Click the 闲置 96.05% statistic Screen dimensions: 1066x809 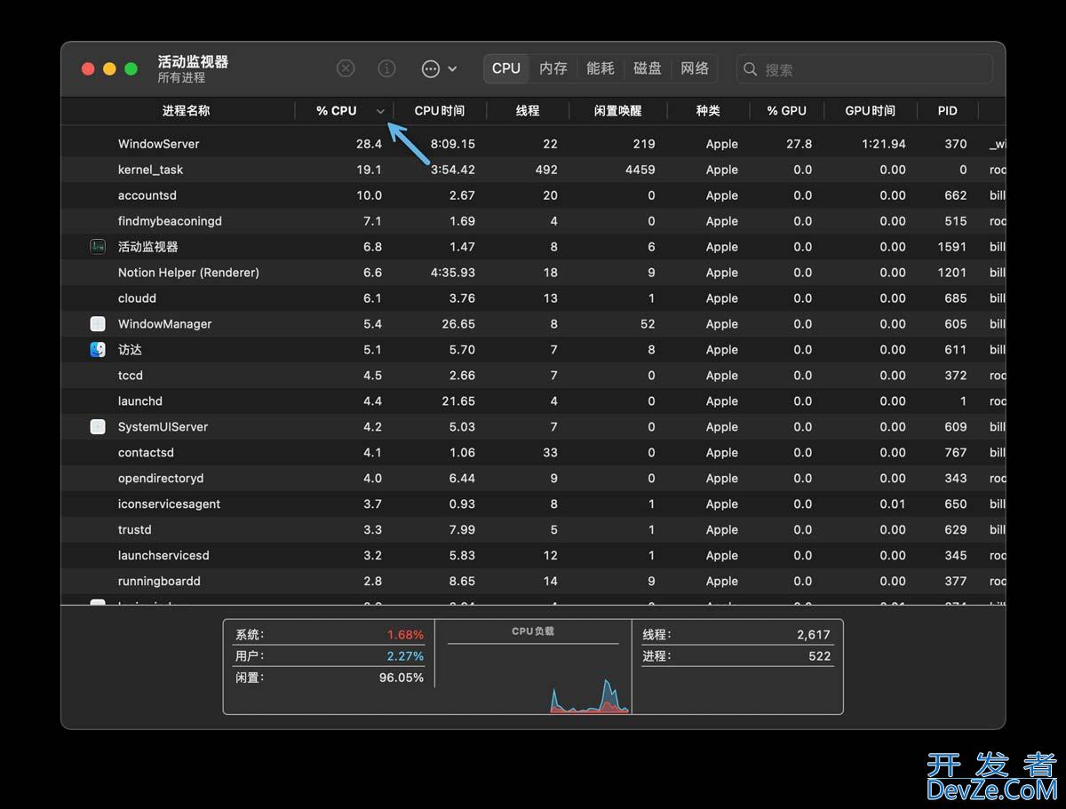coord(329,678)
